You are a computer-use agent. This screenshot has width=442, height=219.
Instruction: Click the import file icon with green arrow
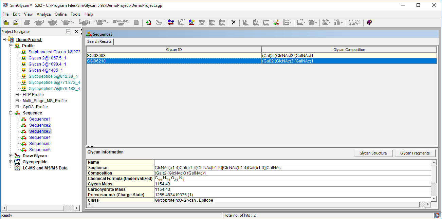point(149,22)
